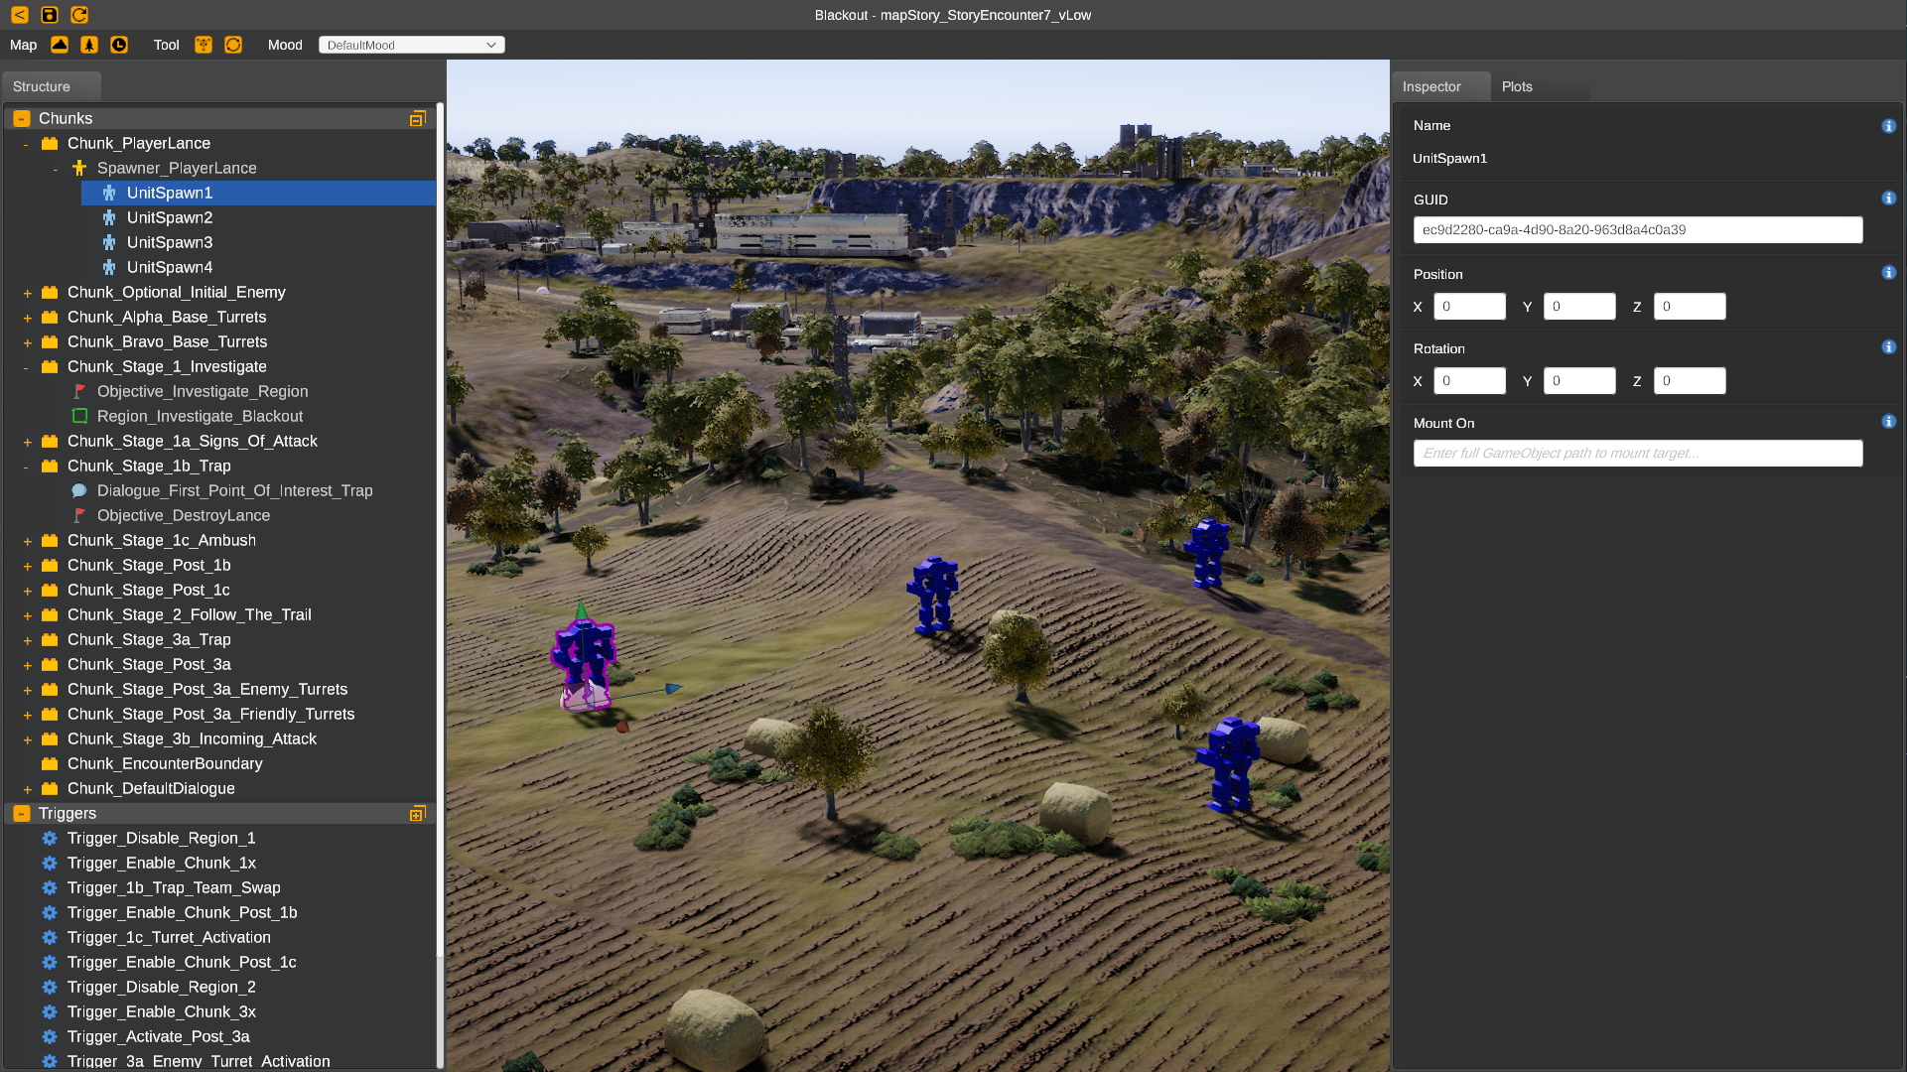Click the back arrow icon
Screen dimensions: 1907x1072
[20, 15]
